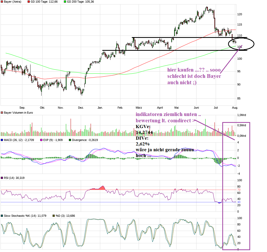
Task: Click the Slow Stochastic %K legend square
Action: coord(2,216)
